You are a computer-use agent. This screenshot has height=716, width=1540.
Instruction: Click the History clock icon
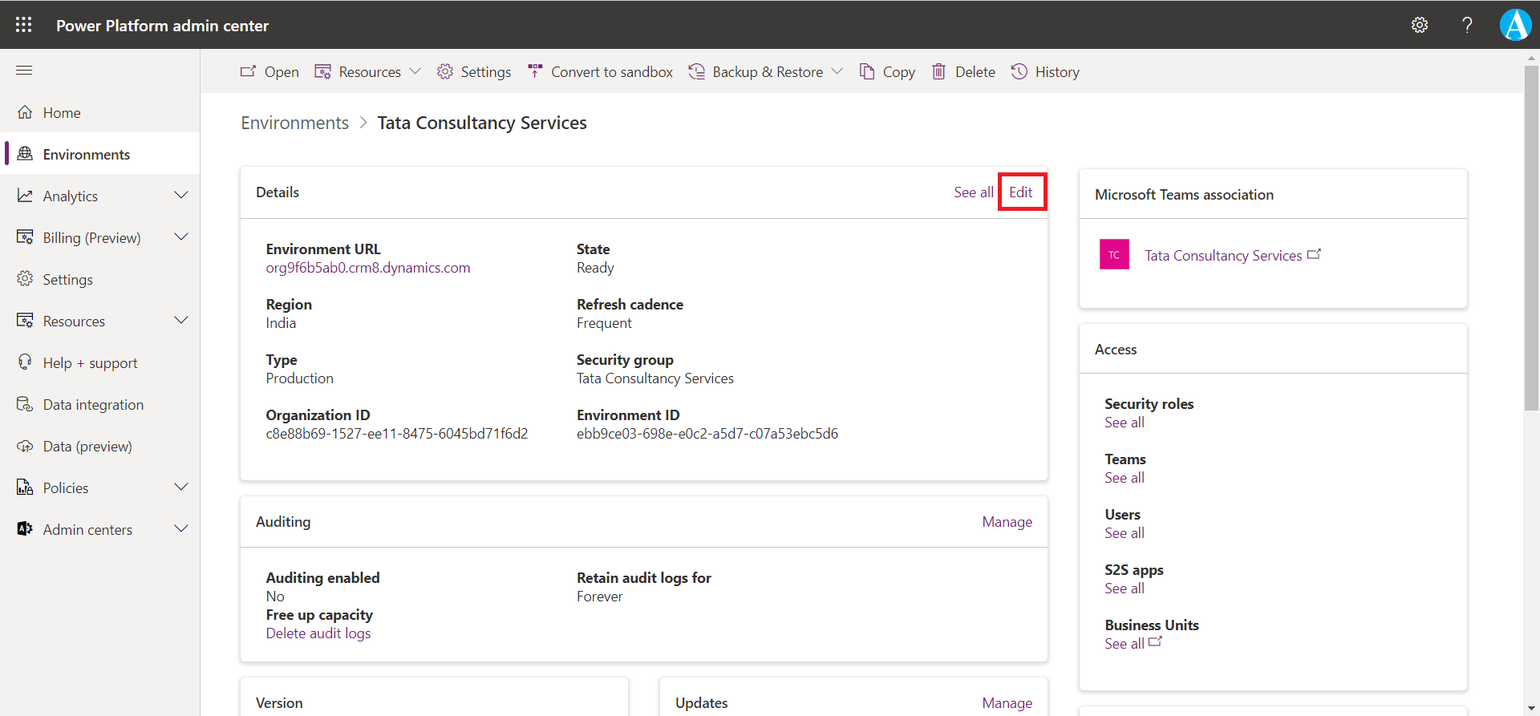tap(1019, 72)
